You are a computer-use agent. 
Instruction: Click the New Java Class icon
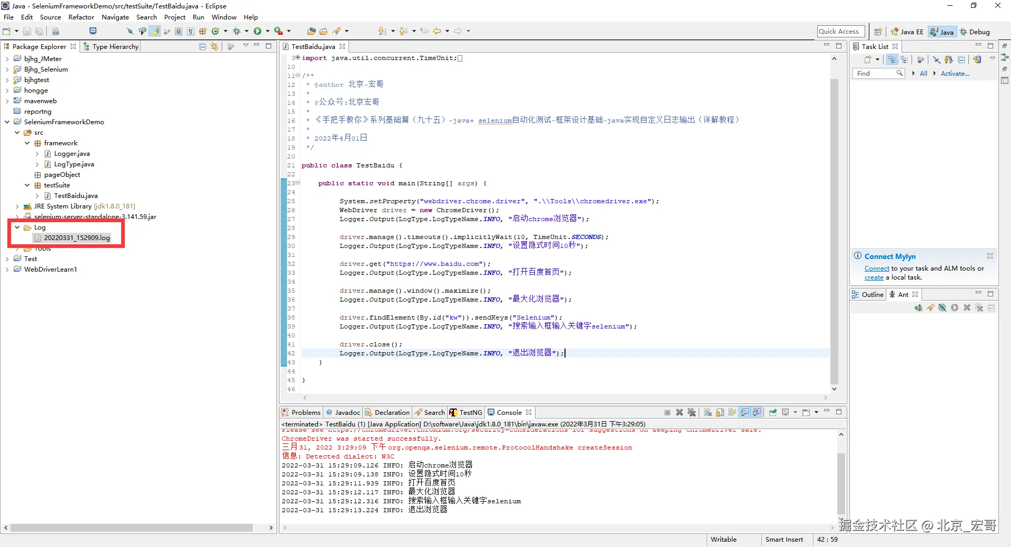pos(215,31)
